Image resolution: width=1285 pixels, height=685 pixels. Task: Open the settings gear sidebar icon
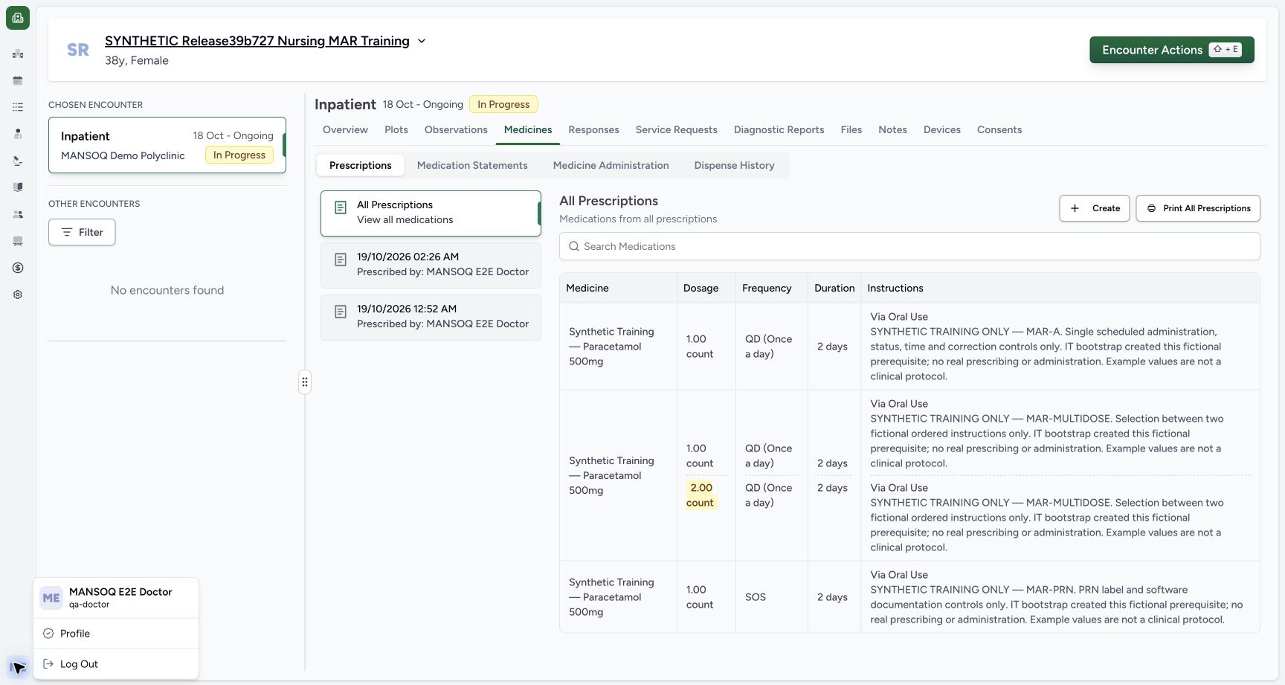click(x=18, y=295)
